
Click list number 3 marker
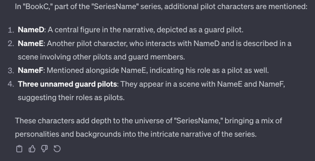11,71
